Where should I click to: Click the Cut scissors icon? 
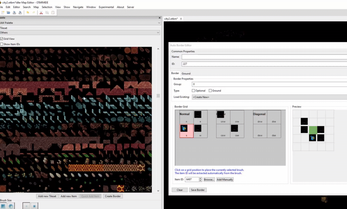click(41, 12)
